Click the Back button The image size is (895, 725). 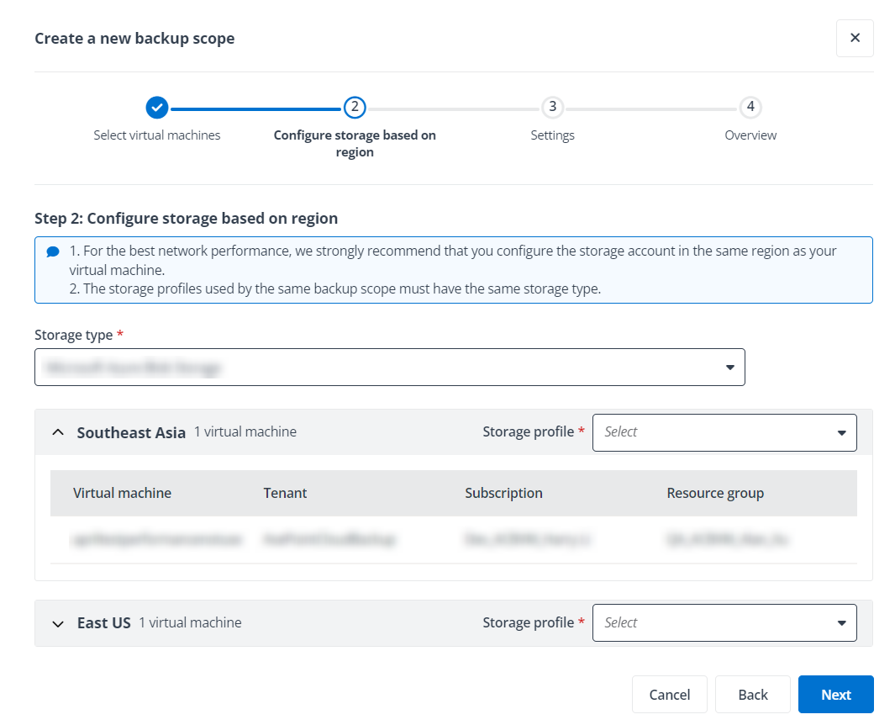[752, 694]
